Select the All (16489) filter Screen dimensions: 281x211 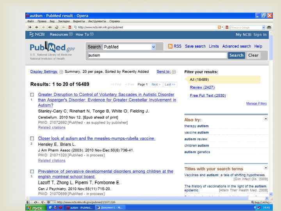[223, 80]
